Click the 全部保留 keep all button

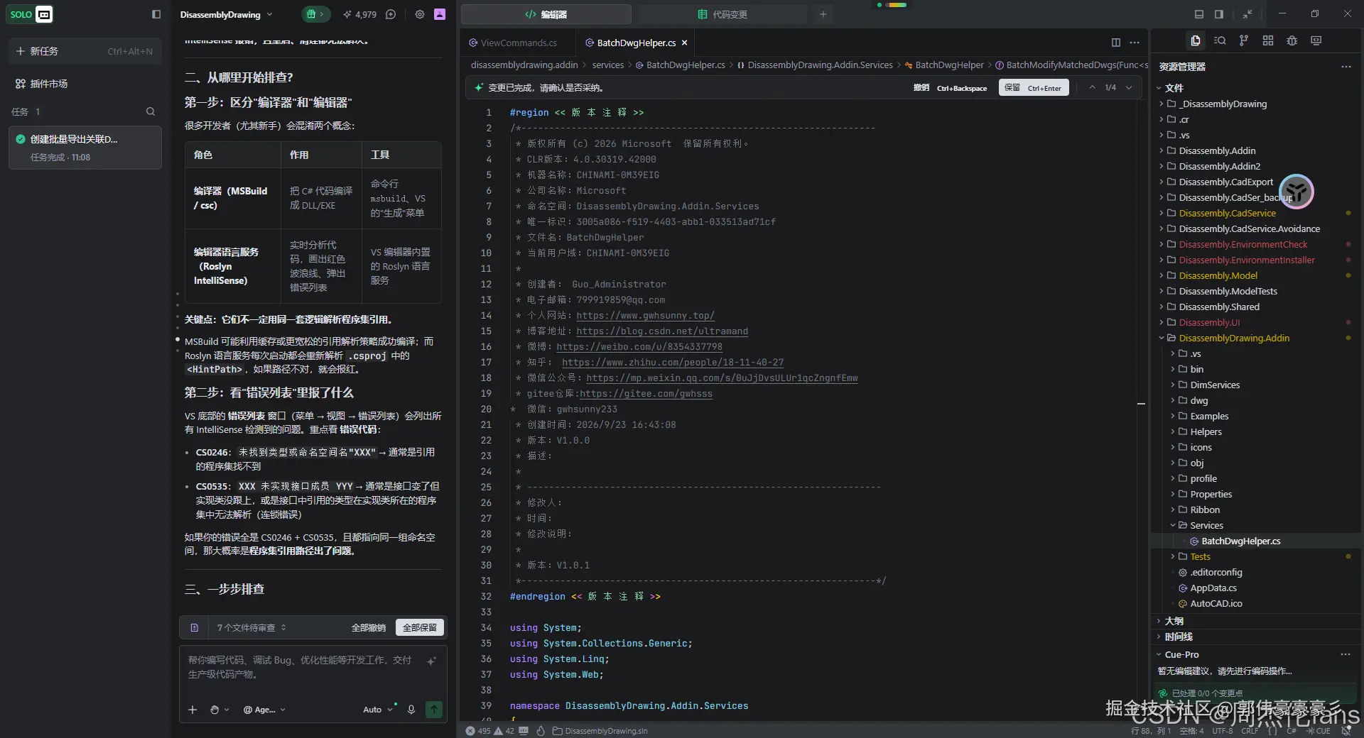click(x=419, y=627)
